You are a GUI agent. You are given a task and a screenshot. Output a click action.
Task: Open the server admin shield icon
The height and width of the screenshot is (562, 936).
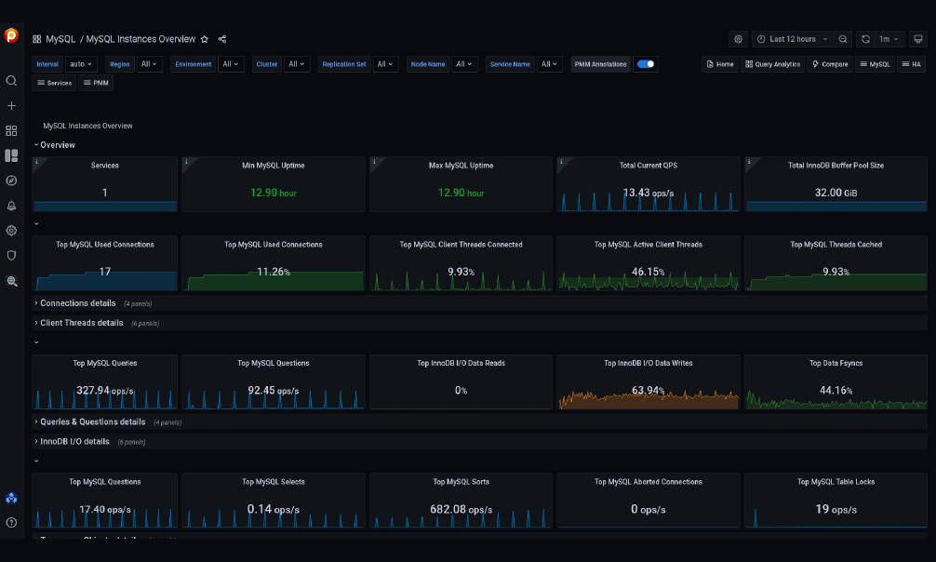click(11, 256)
